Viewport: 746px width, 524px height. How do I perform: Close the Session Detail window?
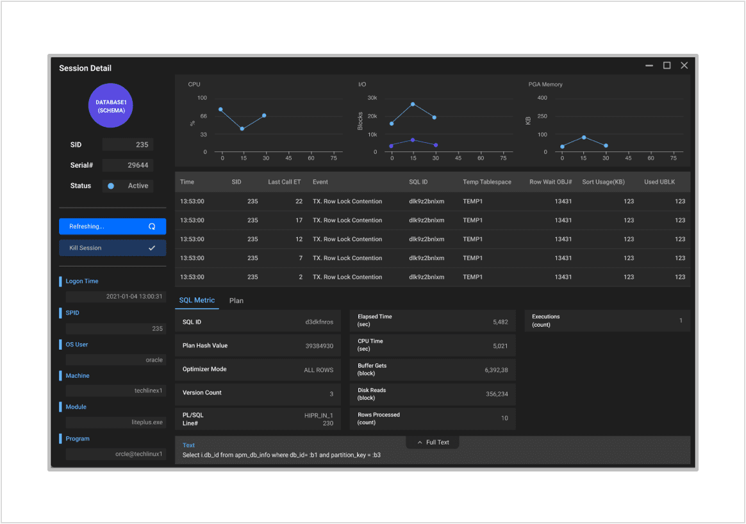684,65
